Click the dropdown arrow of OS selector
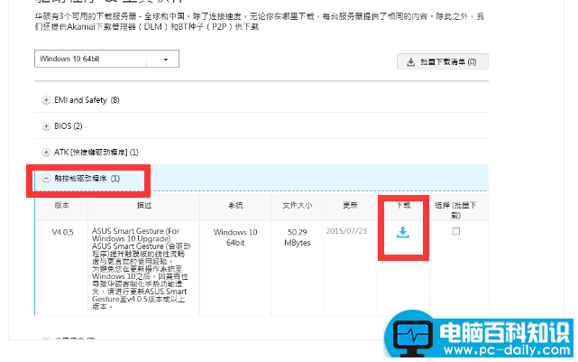This screenshot has width=578, height=362. [166, 60]
